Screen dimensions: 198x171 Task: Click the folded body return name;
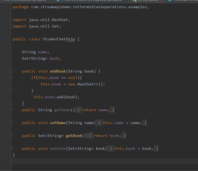pyautogui.click(x=96, y=110)
